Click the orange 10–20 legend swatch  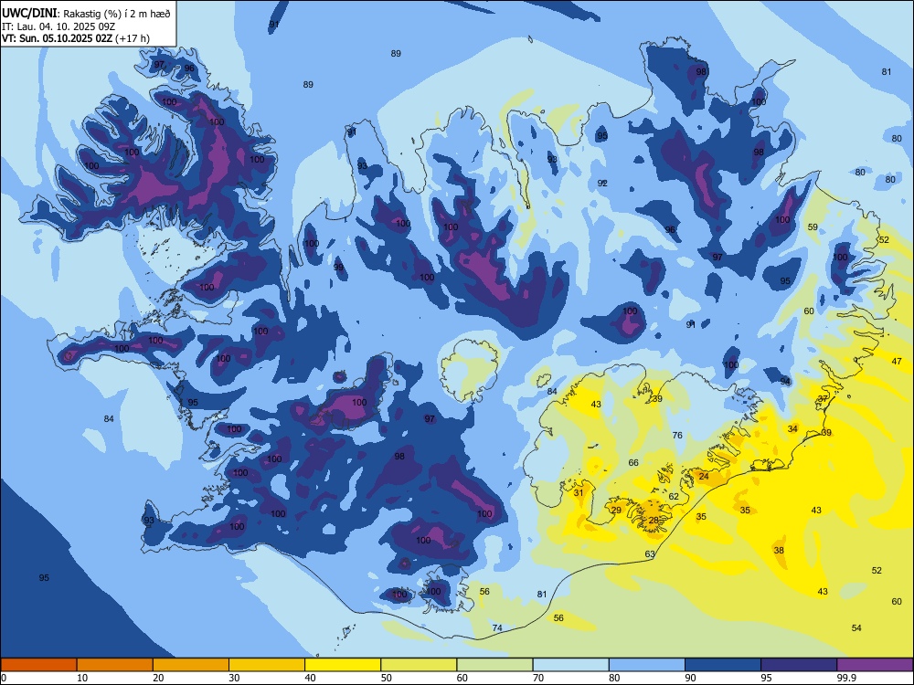pos(115,665)
